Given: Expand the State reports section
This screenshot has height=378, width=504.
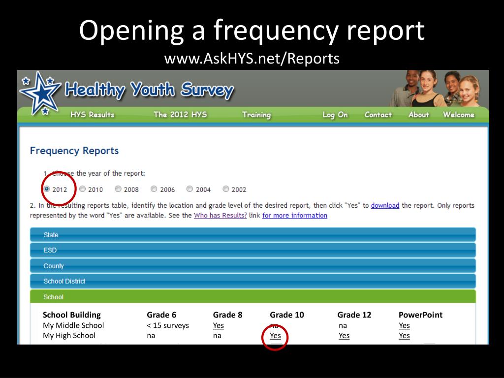Looking at the screenshot, I should 252,235.
